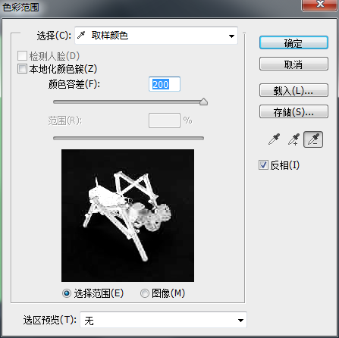The image size is (339, 338).
Task: Click the 范围(R) slider track
Action: tap(128, 138)
